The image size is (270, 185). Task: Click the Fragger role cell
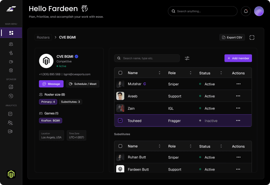174,121
